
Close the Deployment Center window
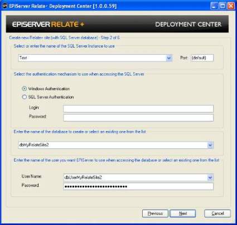[231, 6]
